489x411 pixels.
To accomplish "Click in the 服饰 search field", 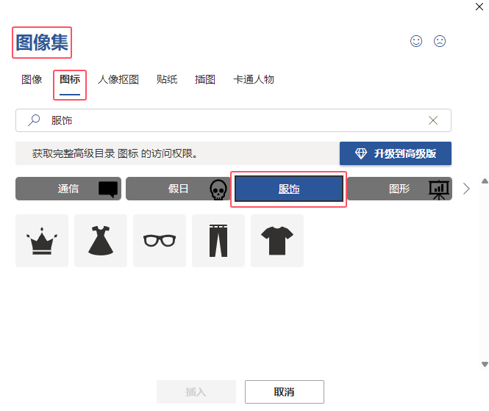I will coord(235,120).
